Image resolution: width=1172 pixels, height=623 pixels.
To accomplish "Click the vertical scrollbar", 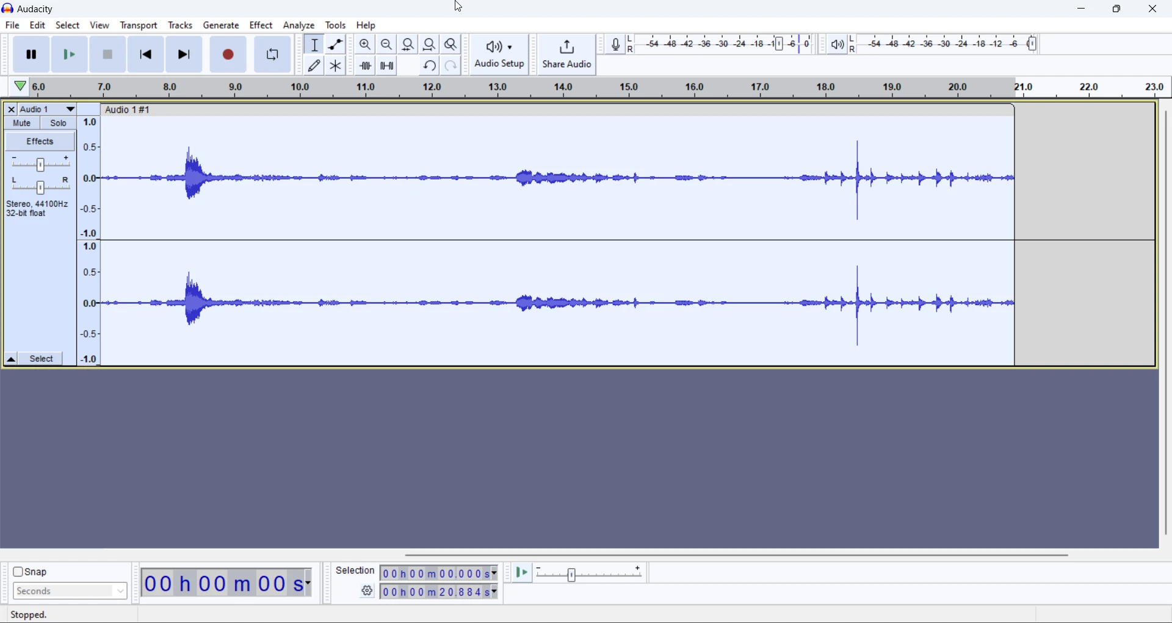I will tap(1167, 323).
